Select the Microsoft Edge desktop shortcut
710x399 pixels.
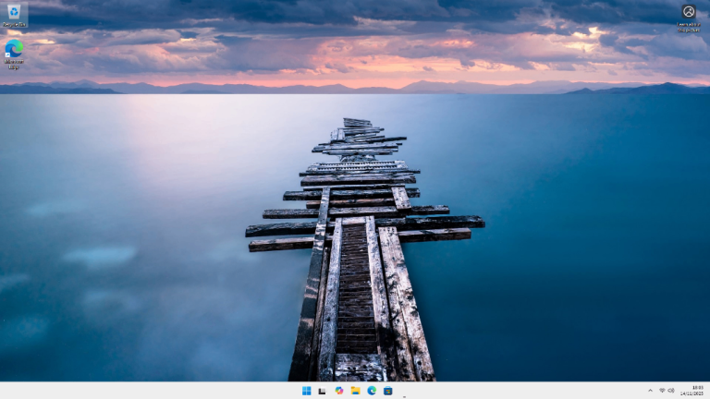click(x=14, y=48)
